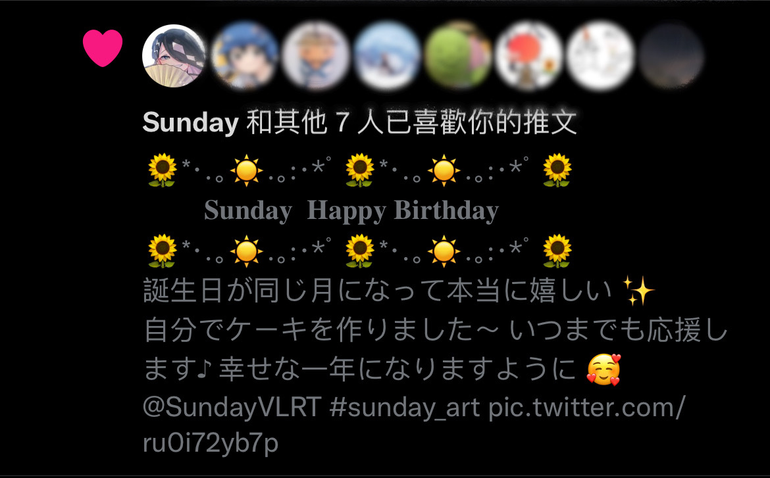The image size is (770, 478).
Task: Follow the #sunday_art hashtag
Action: tap(405, 408)
